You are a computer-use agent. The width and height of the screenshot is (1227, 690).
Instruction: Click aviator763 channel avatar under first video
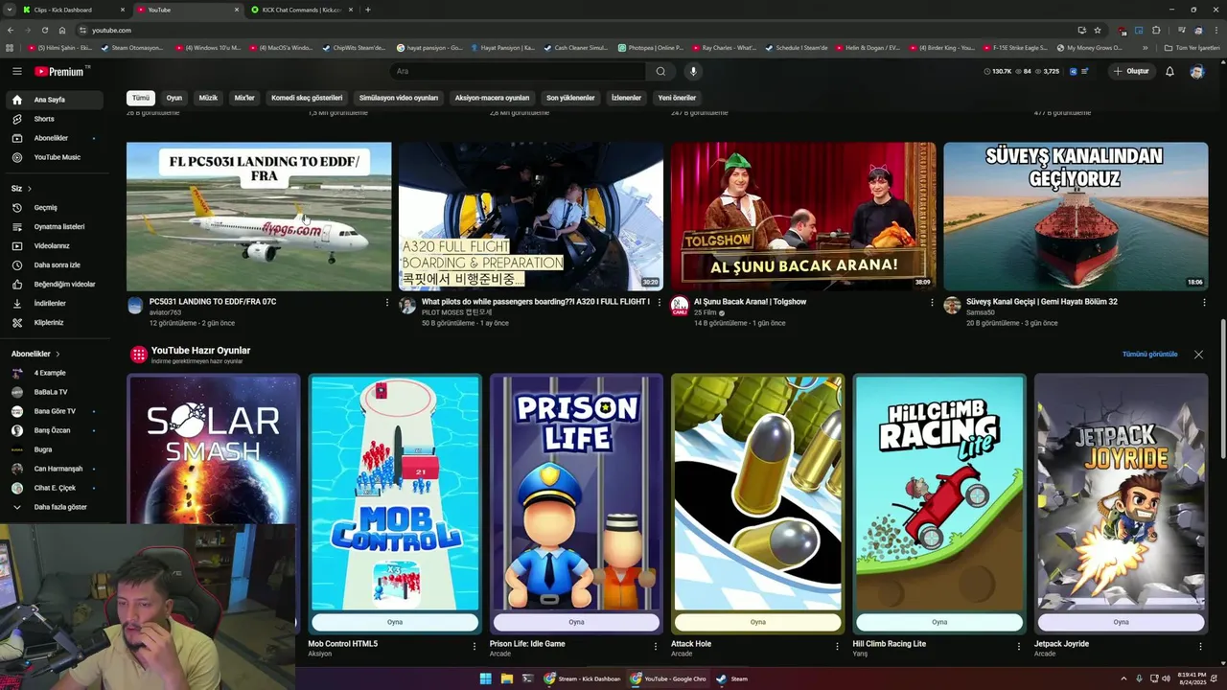coord(135,306)
